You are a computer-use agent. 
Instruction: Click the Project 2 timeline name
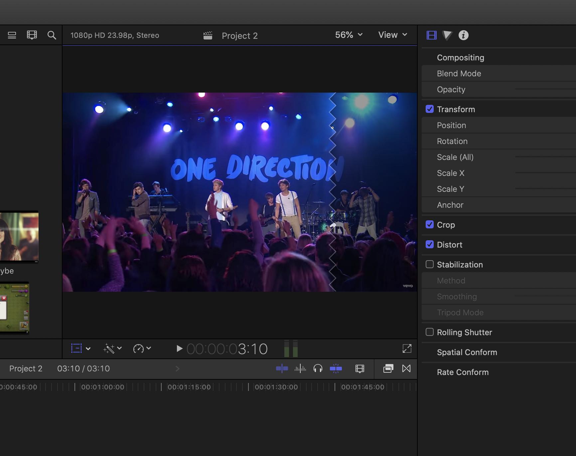pyautogui.click(x=26, y=369)
